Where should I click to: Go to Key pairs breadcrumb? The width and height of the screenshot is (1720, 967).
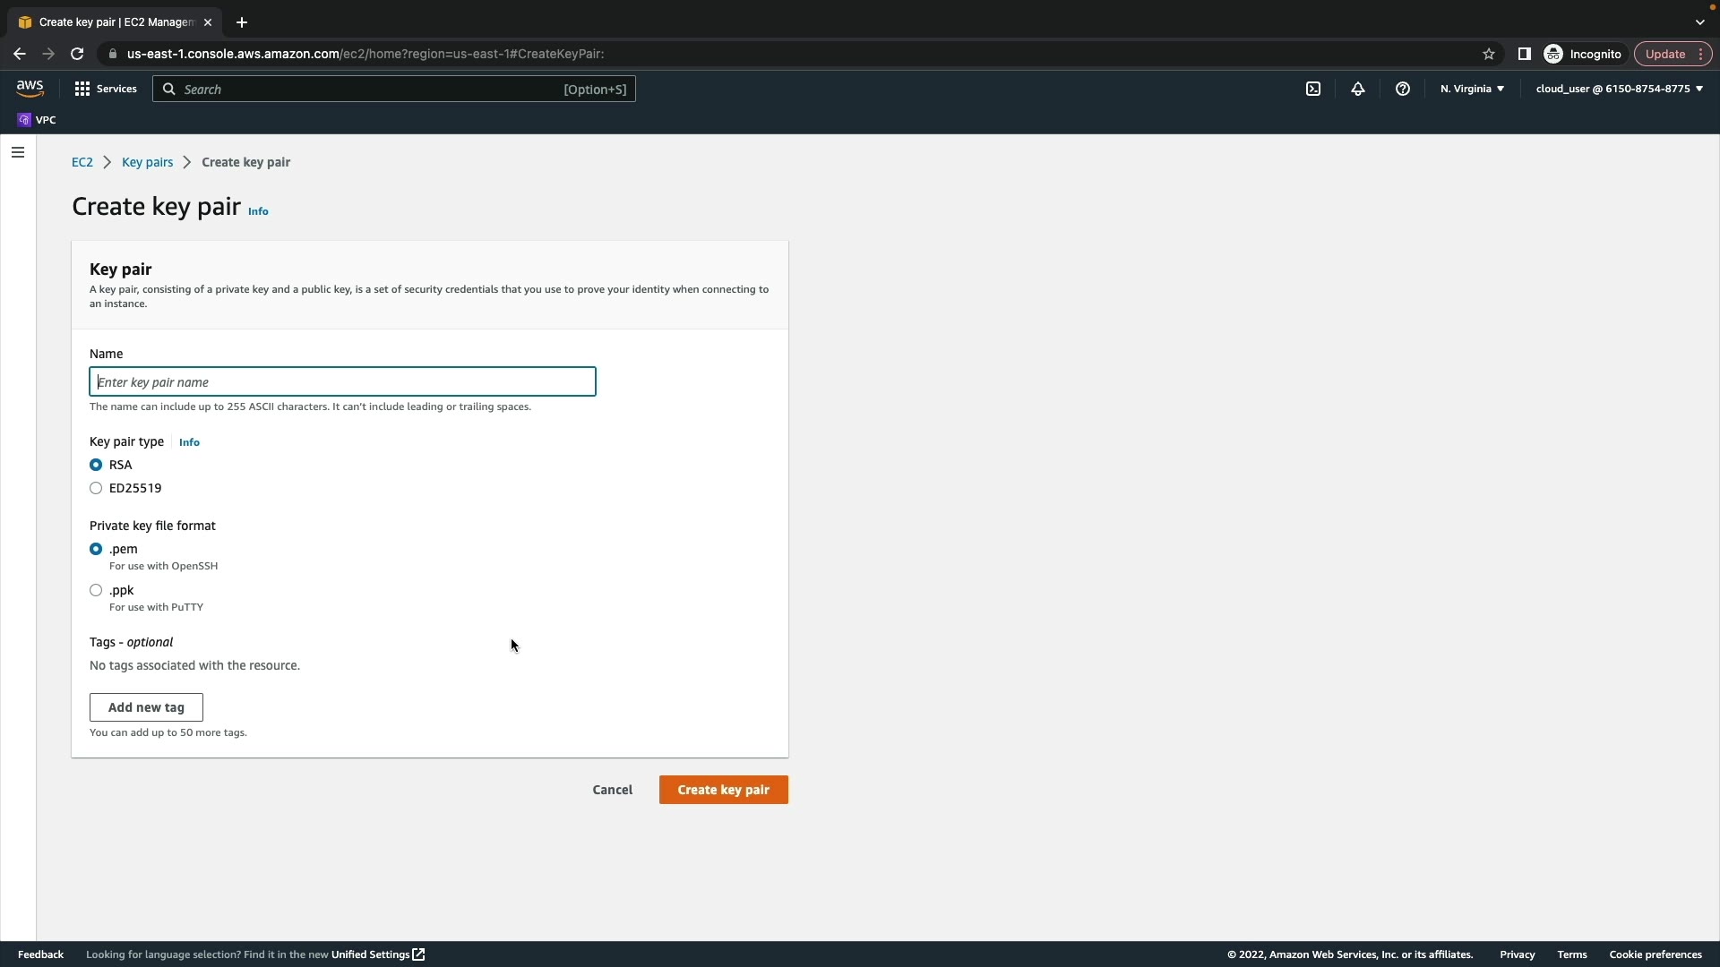click(147, 162)
